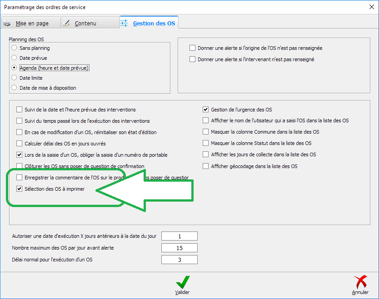Image resolution: width=379 pixels, height=299 pixels.
Task: Choose the Date prévue radio button
Action: (15, 58)
